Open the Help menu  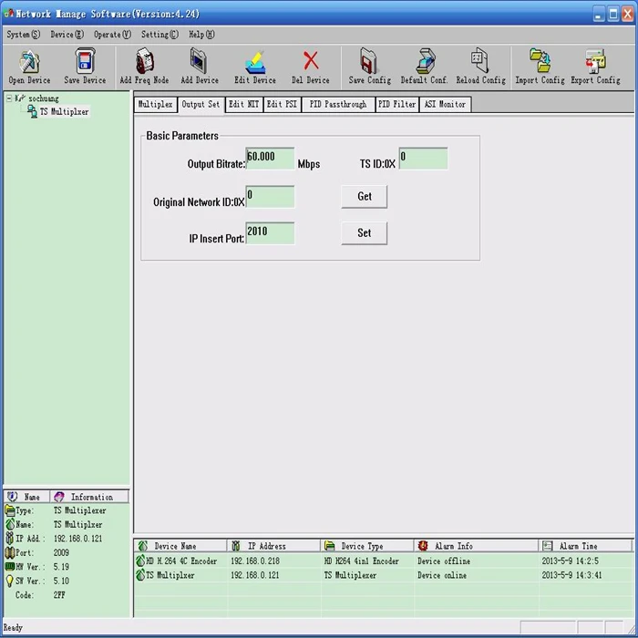pyautogui.click(x=201, y=35)
